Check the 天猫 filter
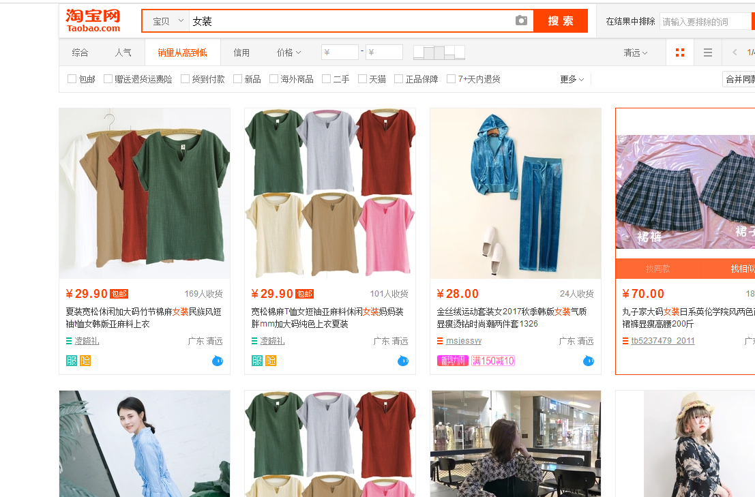The height and width of the screenshot is (497, 755). point(363,78)
